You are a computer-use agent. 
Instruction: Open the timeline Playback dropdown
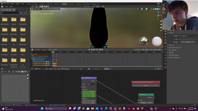click(x=38, y=50)
